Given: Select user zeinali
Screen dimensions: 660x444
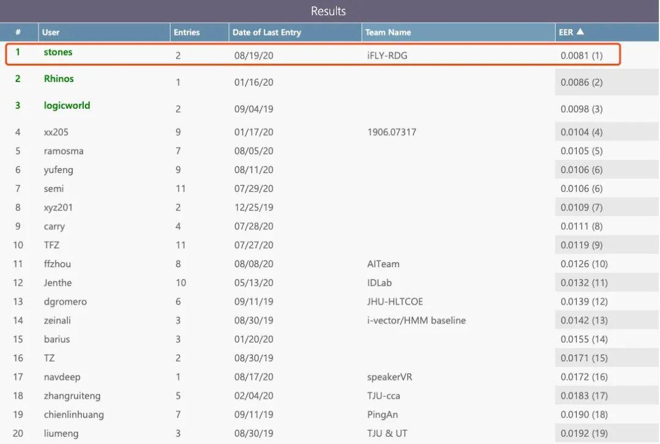Looking at the screenshot, I should pos(57,320).
